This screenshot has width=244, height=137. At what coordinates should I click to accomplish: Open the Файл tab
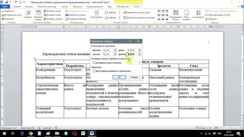[x=5, y=7]
